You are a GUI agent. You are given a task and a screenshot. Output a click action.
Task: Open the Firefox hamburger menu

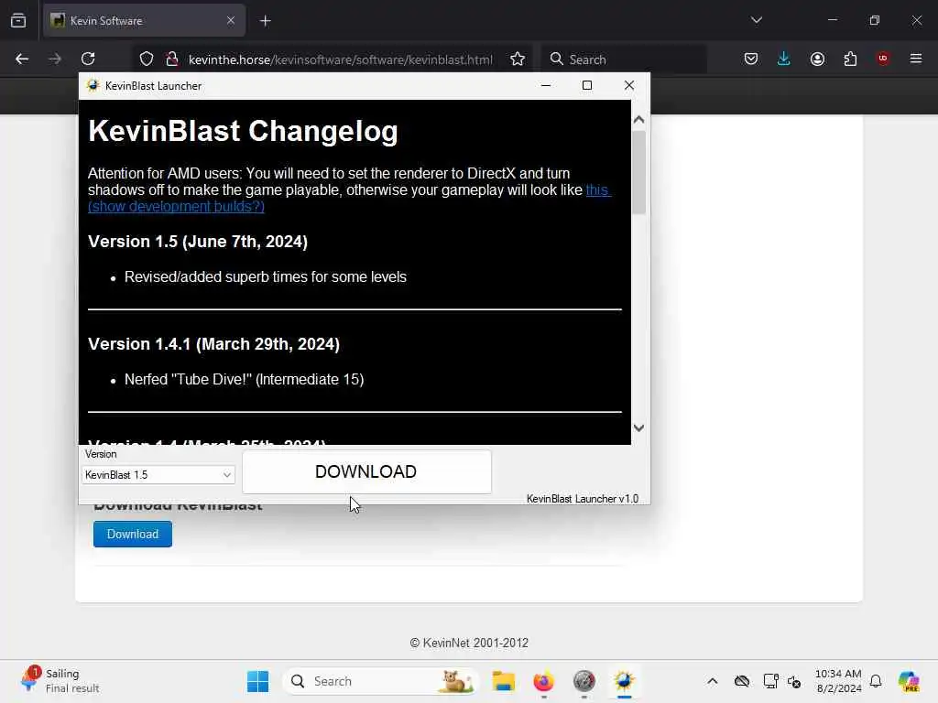(916, 59)
